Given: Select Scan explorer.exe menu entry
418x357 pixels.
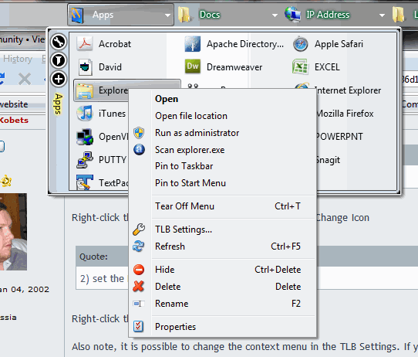Looking at the screenshot, I should [222, 150].
